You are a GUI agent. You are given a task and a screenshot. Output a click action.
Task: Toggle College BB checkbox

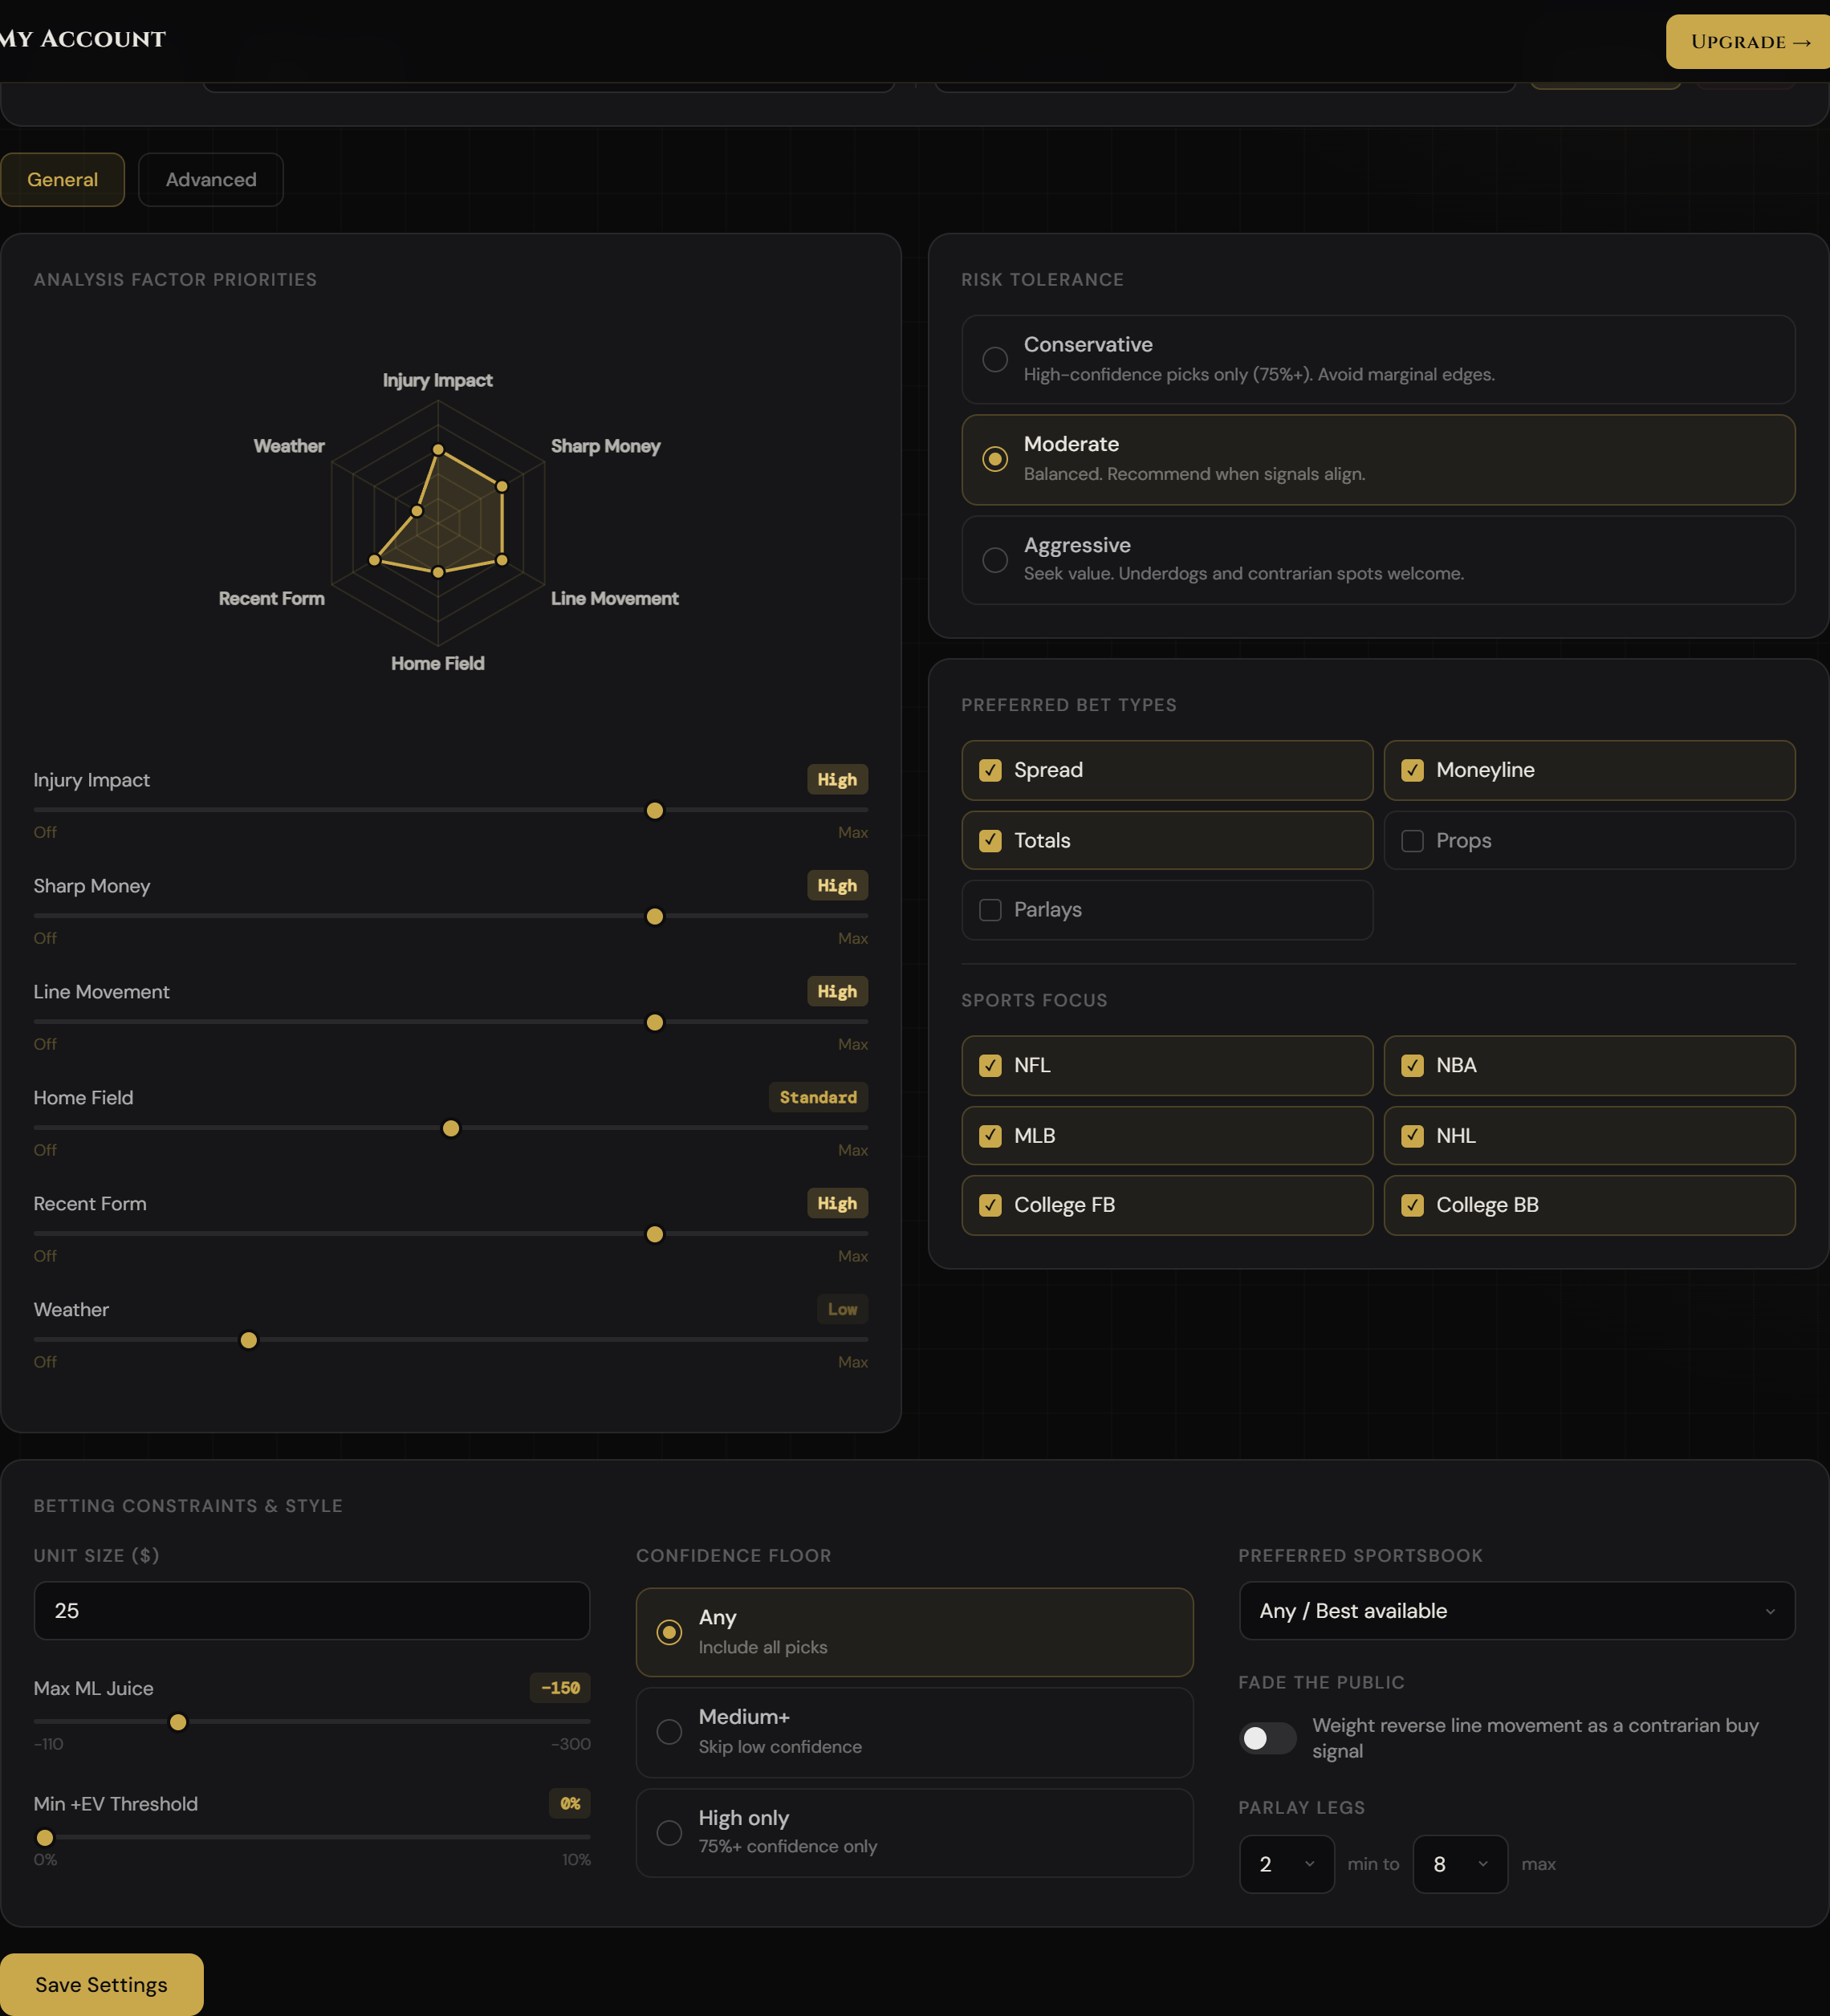click(x=1589, y=1205)
